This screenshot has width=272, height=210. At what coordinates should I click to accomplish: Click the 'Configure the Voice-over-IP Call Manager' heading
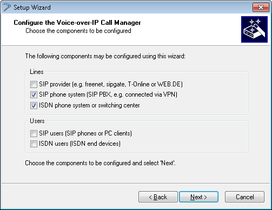coord(77,23)
